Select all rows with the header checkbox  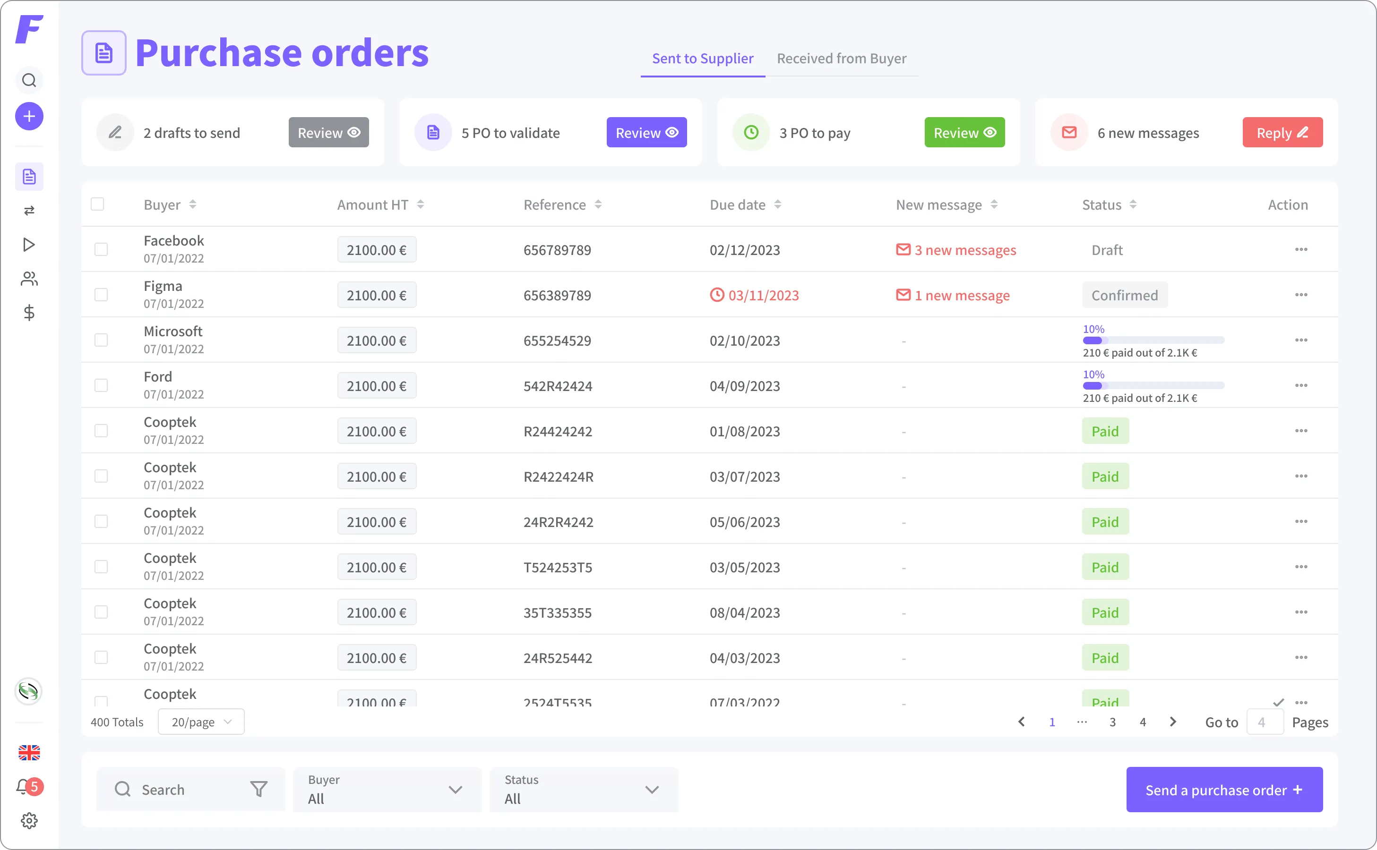click(x=97, y=204)
